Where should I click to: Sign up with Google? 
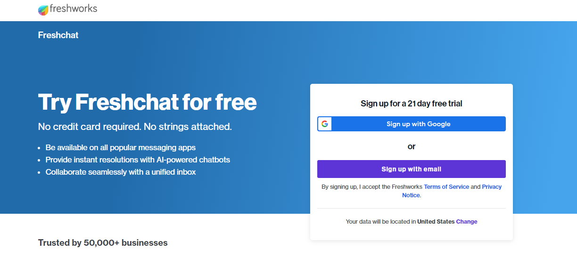[x=412, y=124]
